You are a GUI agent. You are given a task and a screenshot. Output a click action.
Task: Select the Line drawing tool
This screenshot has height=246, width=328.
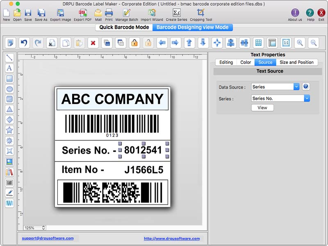9,57
